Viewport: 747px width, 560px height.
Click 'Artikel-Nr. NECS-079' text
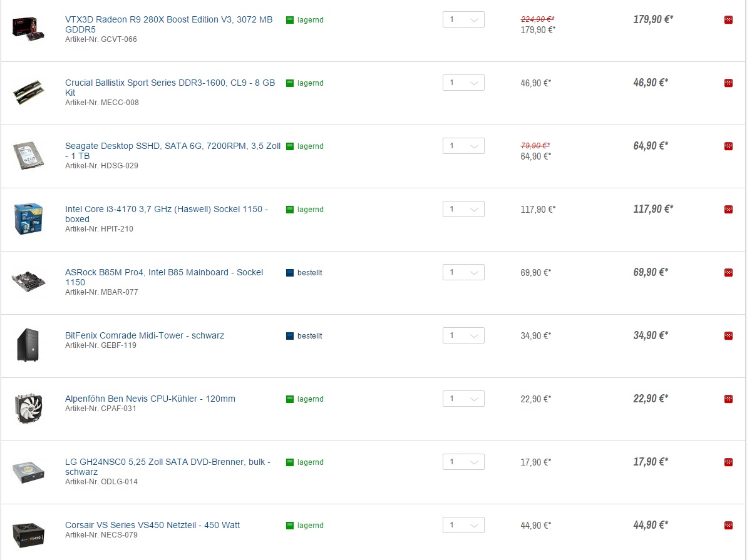point(101,535)
